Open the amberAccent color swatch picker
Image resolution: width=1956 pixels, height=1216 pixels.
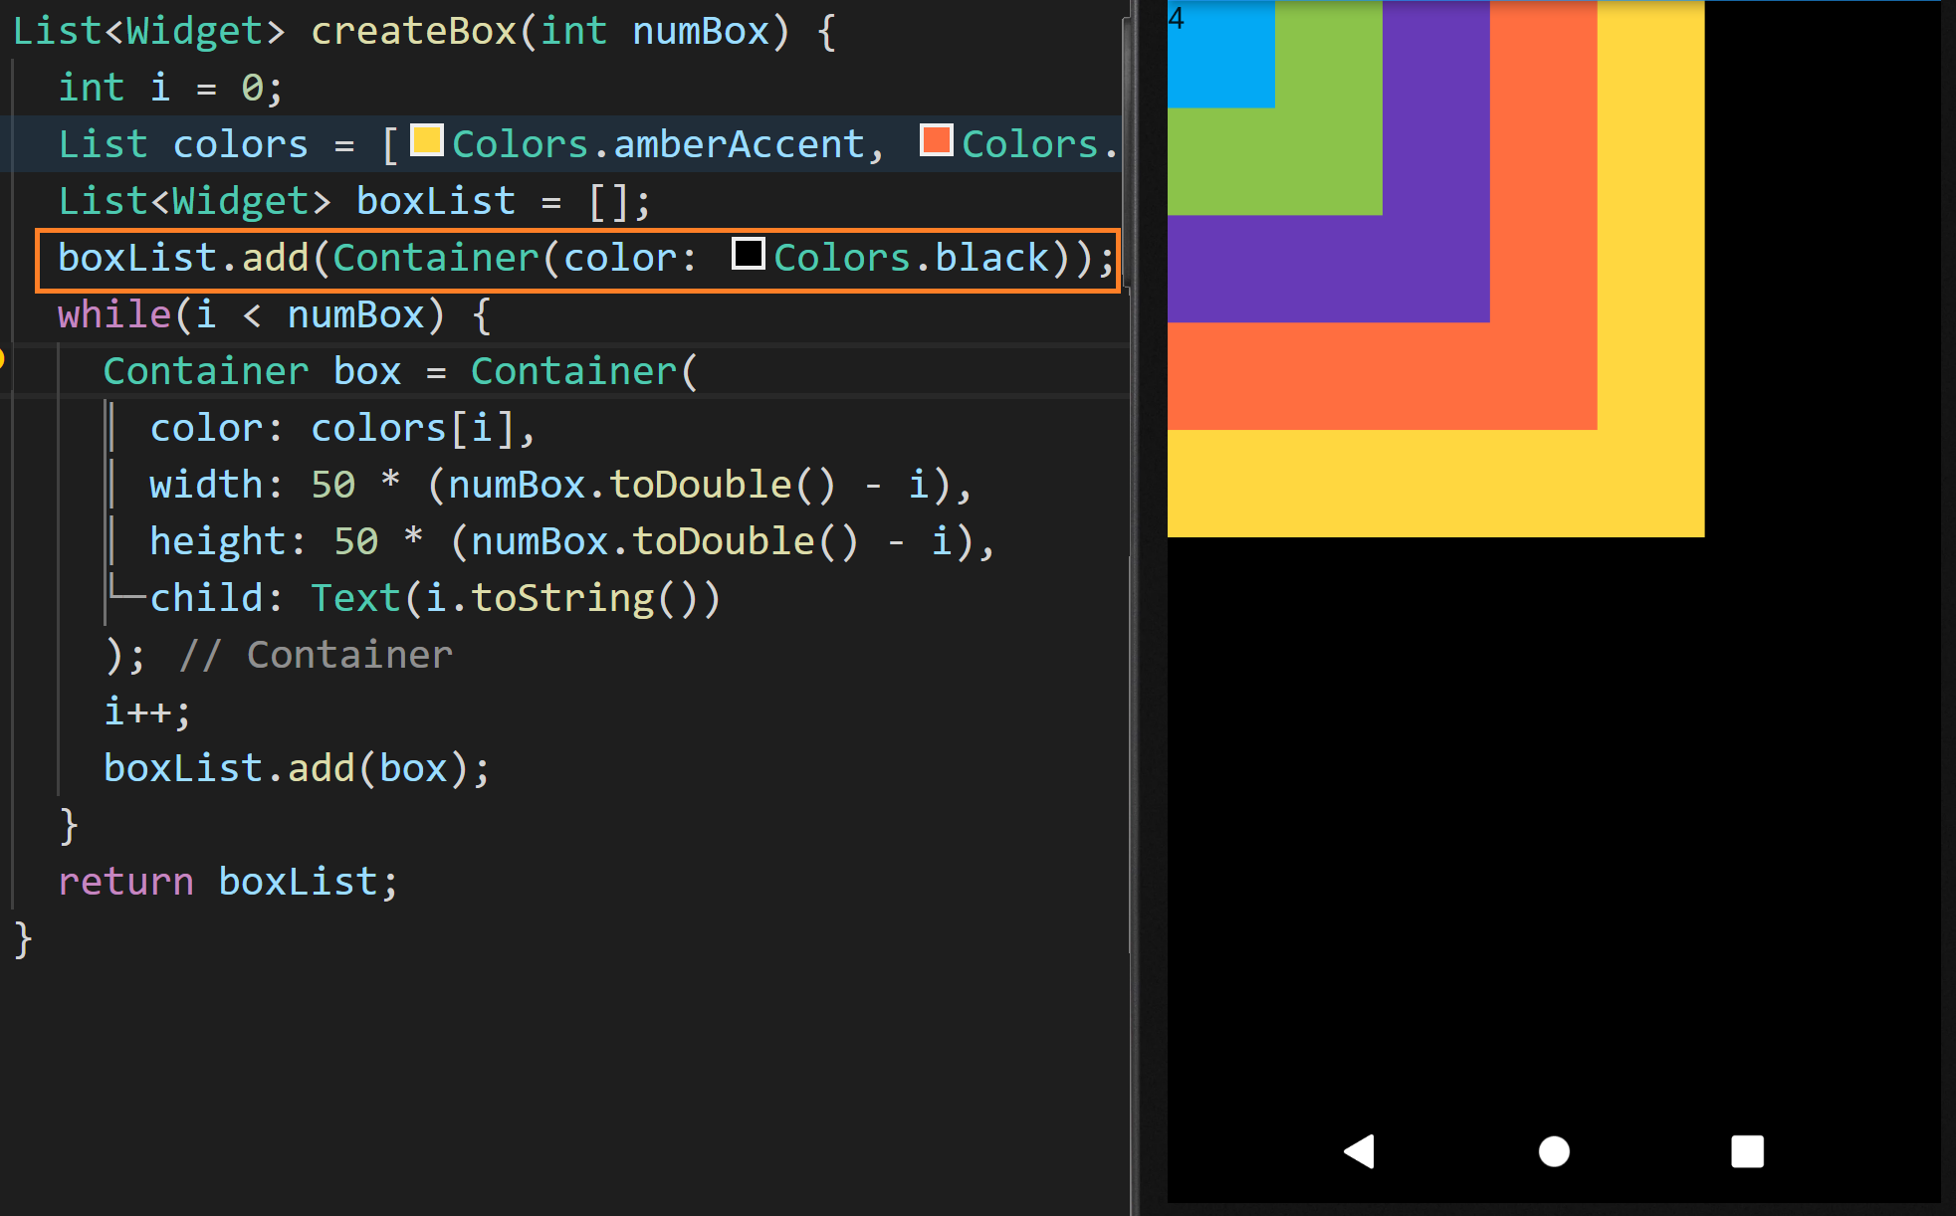click(427, 140)
